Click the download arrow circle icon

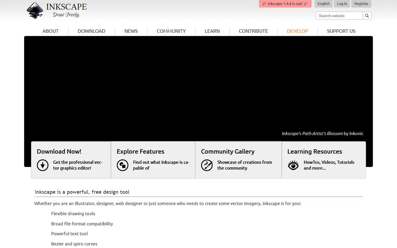pyautogui.click(x=43, y=165)
